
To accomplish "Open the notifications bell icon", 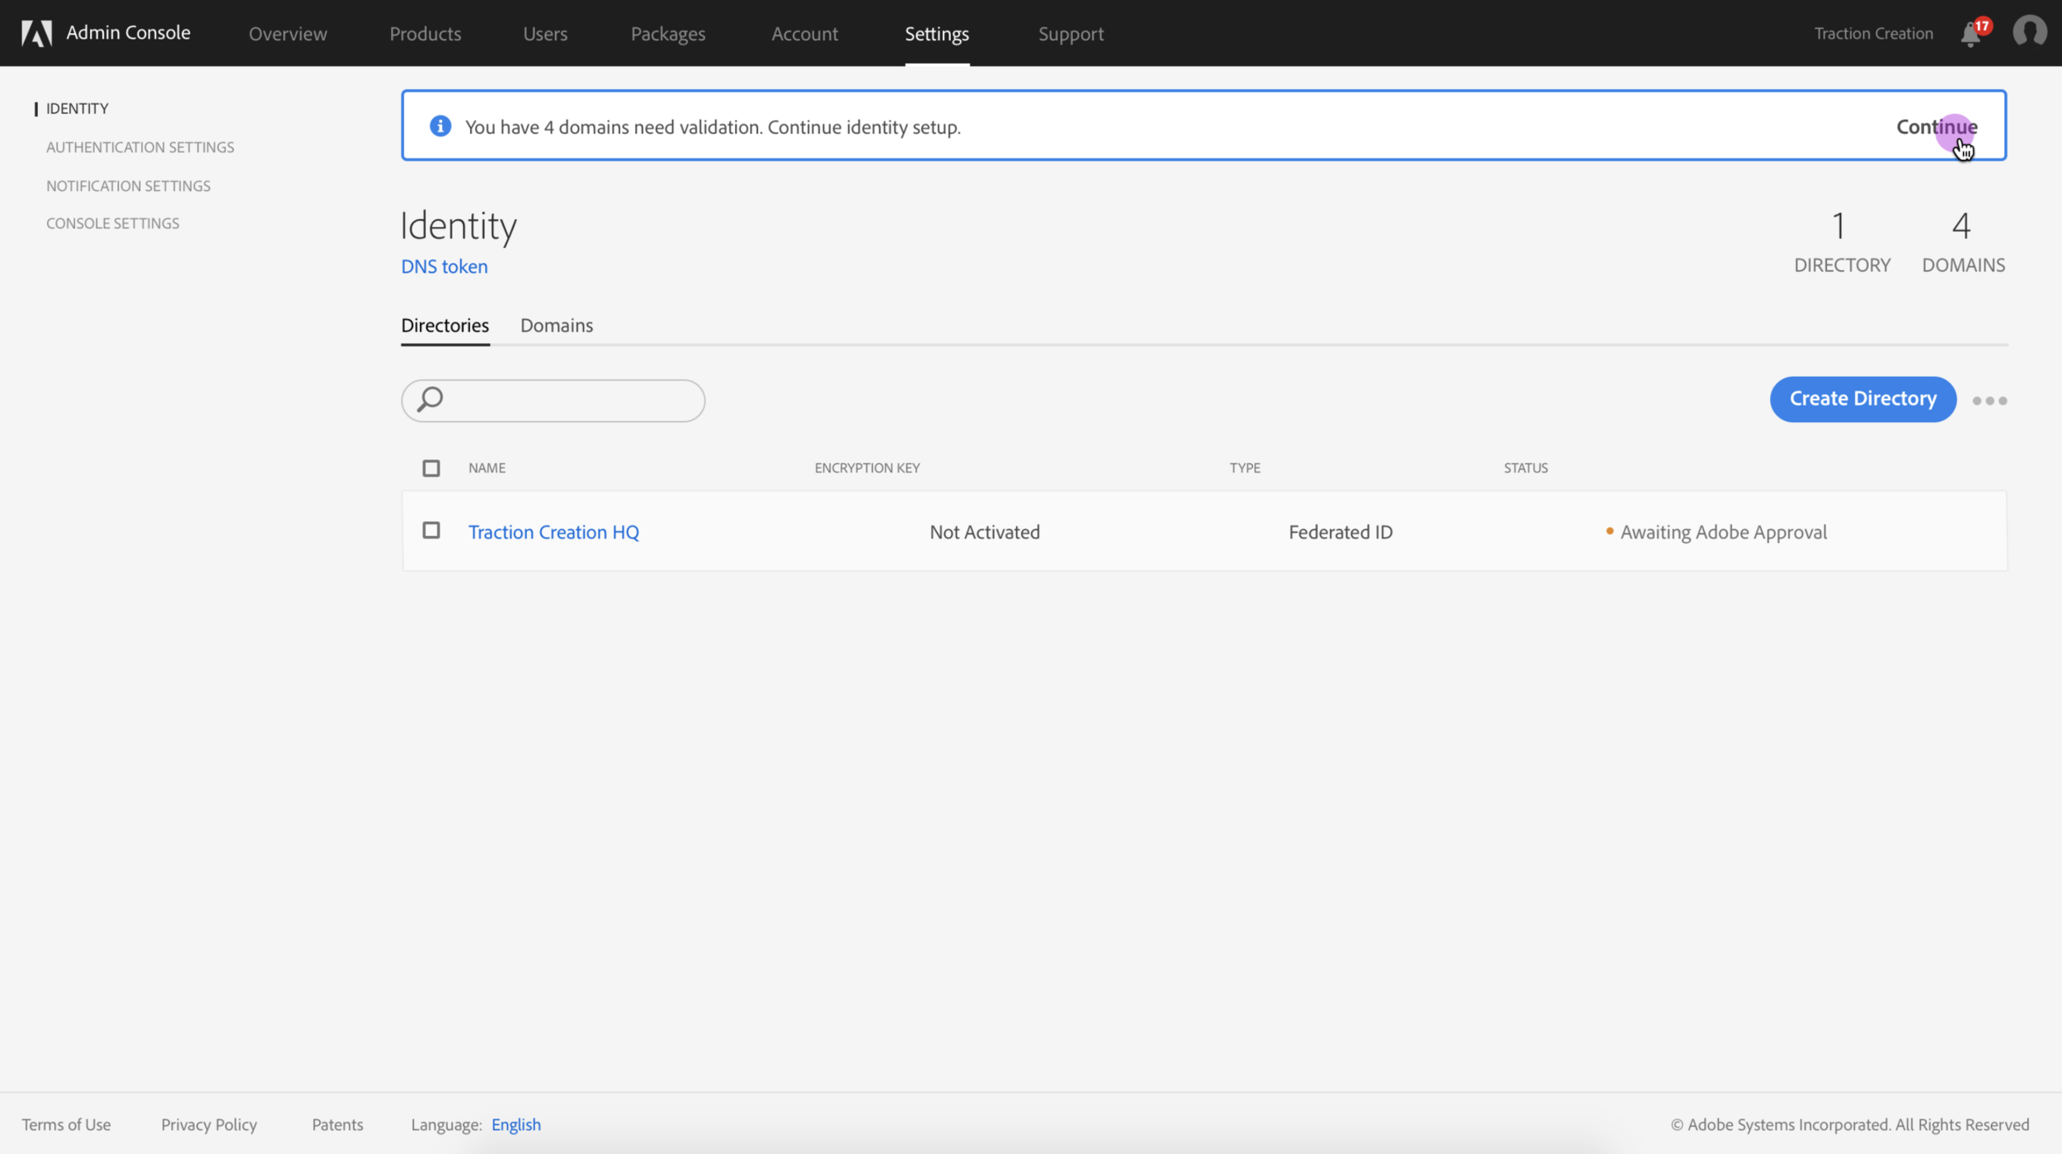I will click(1970, 34).
